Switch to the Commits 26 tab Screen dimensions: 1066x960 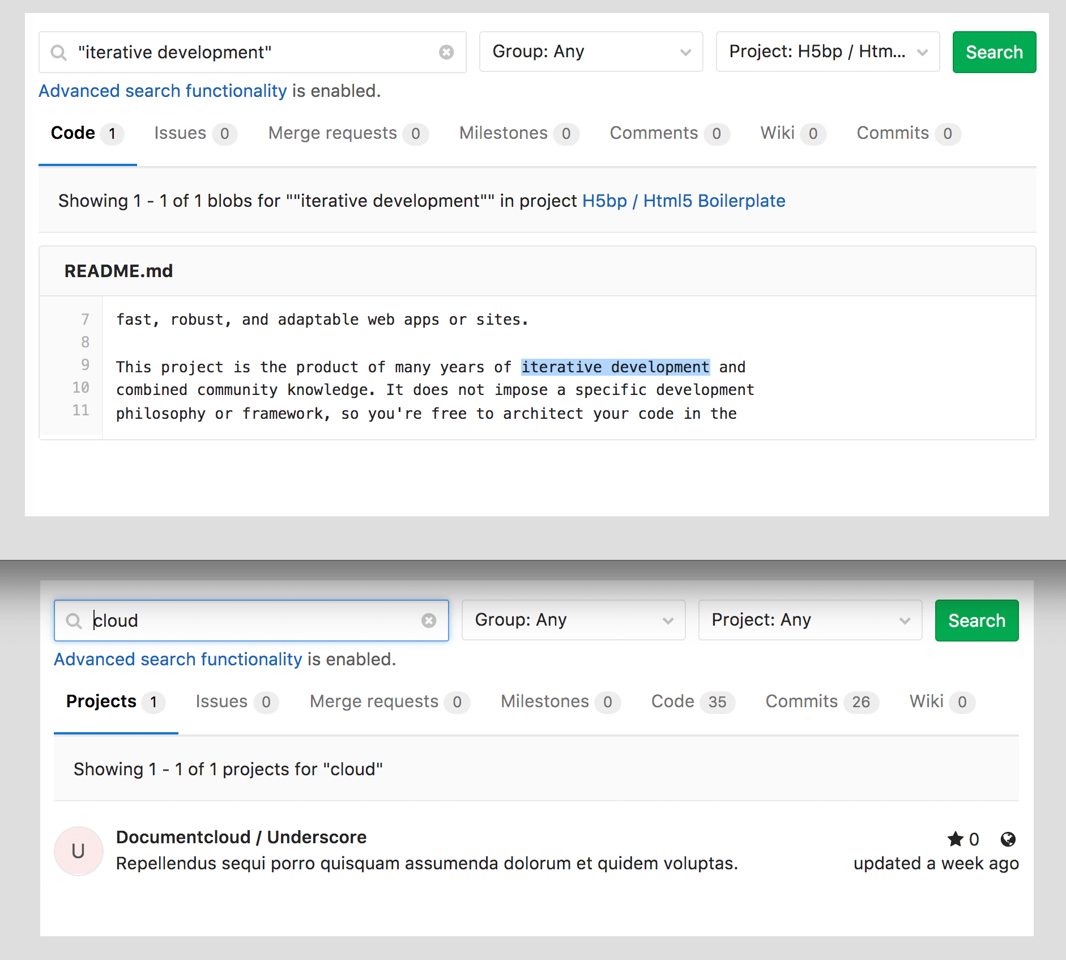820,702
